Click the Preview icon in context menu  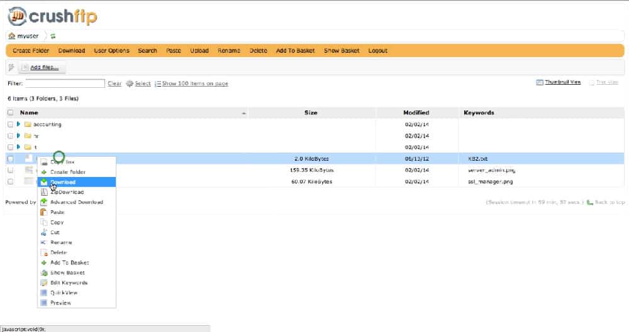[44, 303]
